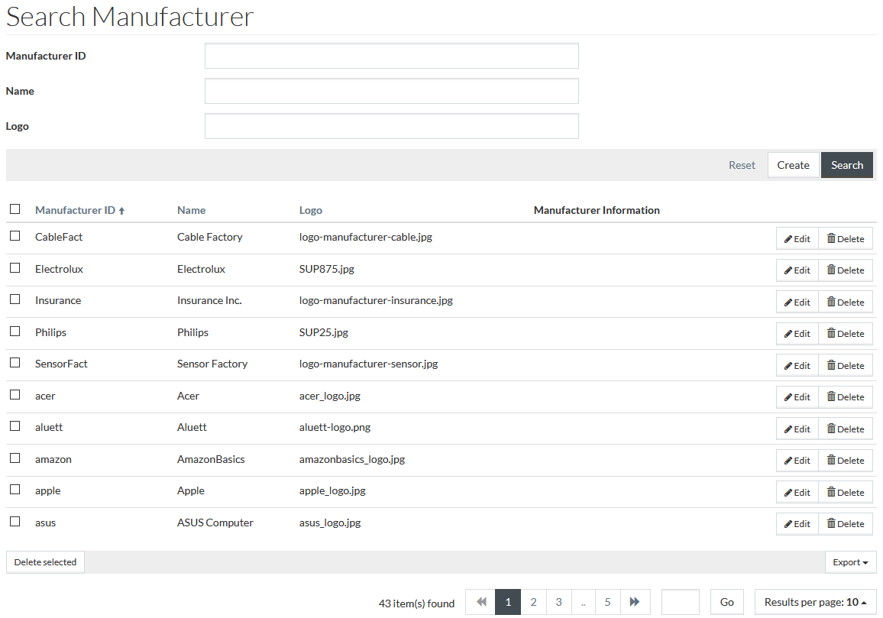883x618 pixels.
Task: Delete the aluett manufacturer
Action: click(x=846, y=429)
